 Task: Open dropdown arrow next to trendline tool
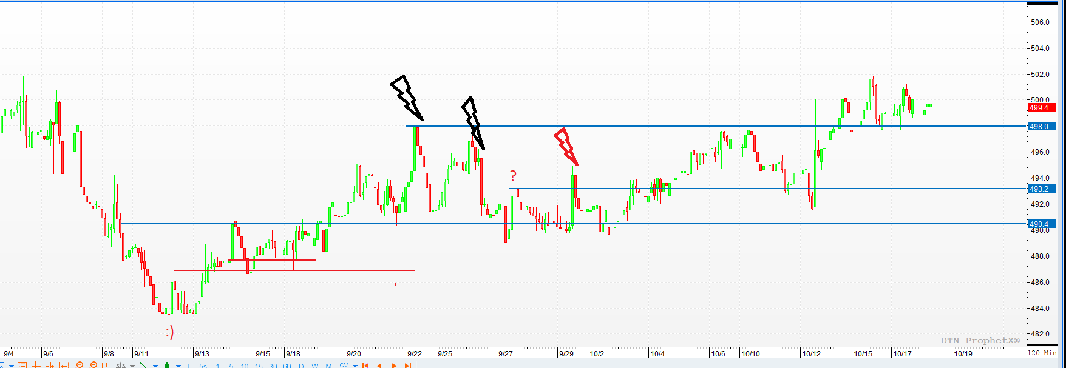[x=155, y=366]
